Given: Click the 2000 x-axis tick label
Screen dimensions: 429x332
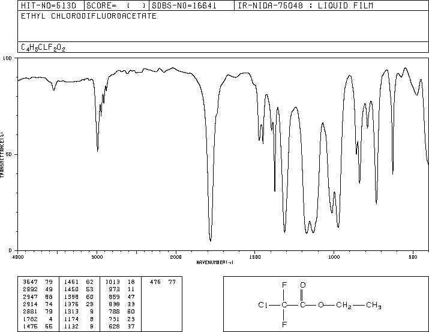Looking at the screenshot, I should tap(176, 257).
